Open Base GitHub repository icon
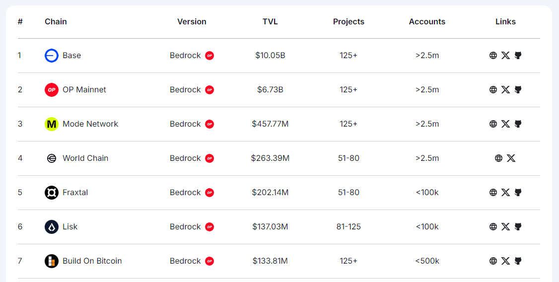This screenshot has width=559, height=282. (x=518, y=55)
